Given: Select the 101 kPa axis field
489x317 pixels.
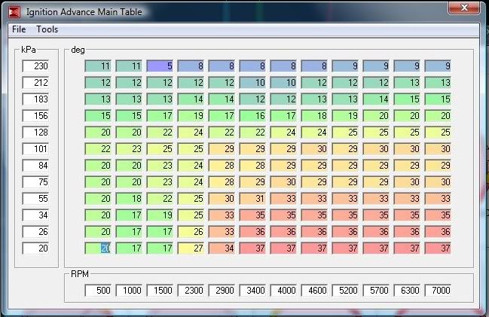Looking at the screenshot, I should pyautogui.click(x=35, y=148).
